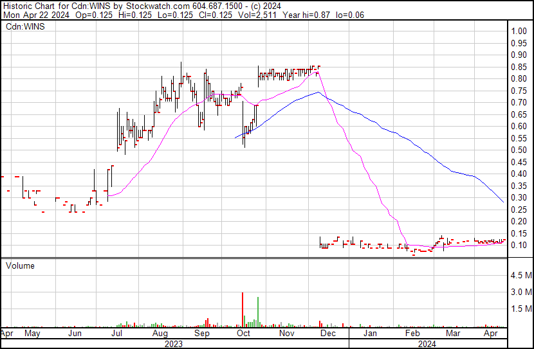534x349 pixels.
Task: Click the 4.5 M volume axis label
Action: [520, 276]
